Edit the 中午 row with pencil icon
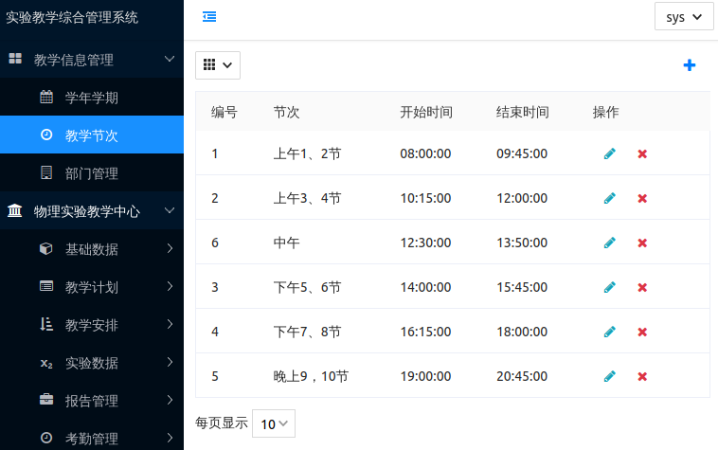Viewport: 718px width, 450px height. pos(610,243)
